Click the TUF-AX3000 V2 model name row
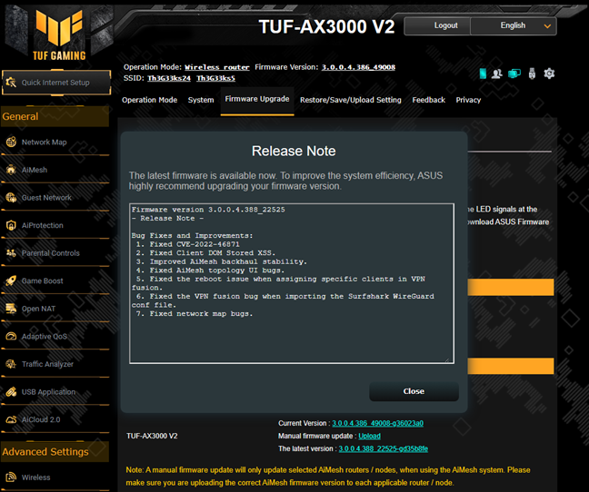589x492 pixels. point(152,436)
